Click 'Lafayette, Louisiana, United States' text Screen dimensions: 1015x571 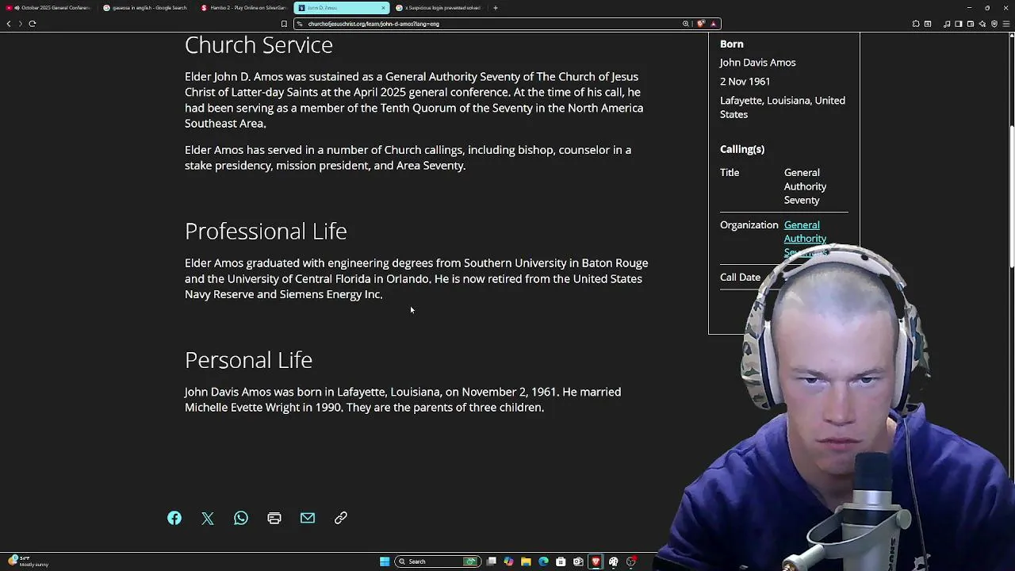point(783,107)
